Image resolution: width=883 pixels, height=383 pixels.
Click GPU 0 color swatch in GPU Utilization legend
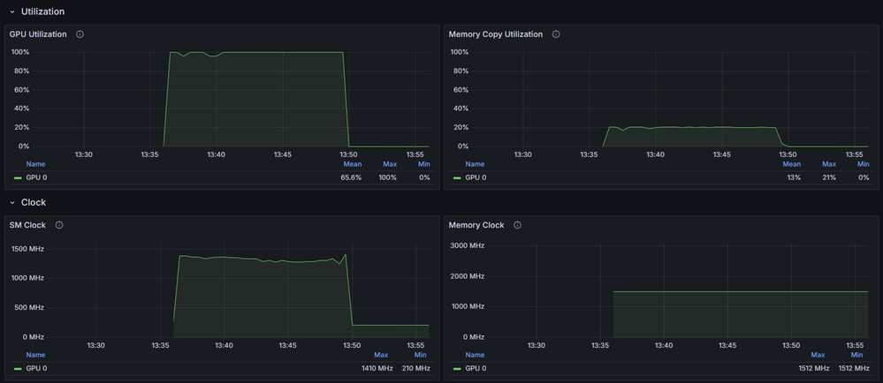18,177
